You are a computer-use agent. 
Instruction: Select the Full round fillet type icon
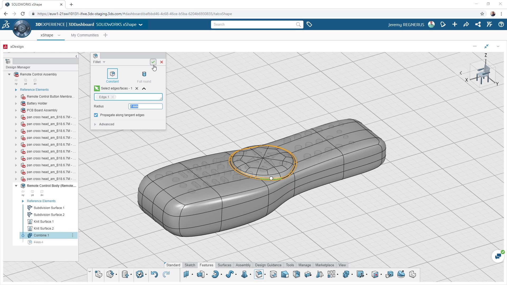tap(144, 74)
